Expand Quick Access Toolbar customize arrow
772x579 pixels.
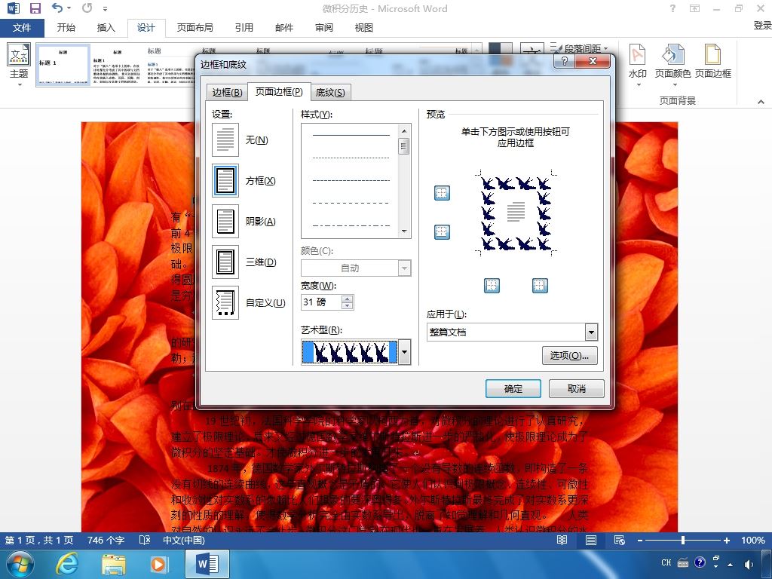pyautogui.click(x=105, y=9)
